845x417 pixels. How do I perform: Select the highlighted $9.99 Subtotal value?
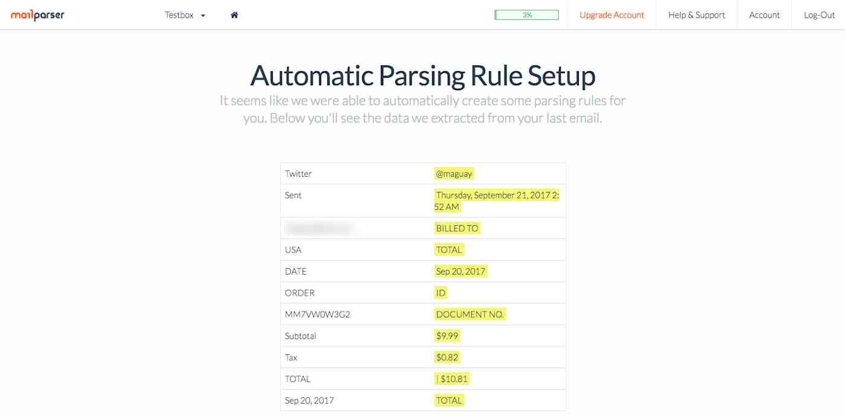pyautogui.click(x=447, y=336)
